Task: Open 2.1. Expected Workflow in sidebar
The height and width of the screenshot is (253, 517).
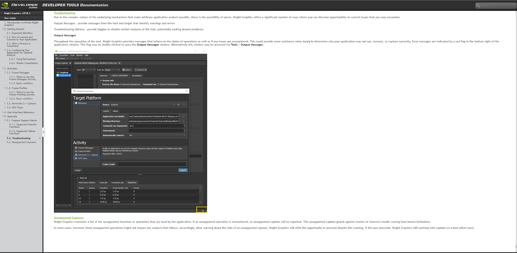Action: pyautogui.click(x=20, y=33)
